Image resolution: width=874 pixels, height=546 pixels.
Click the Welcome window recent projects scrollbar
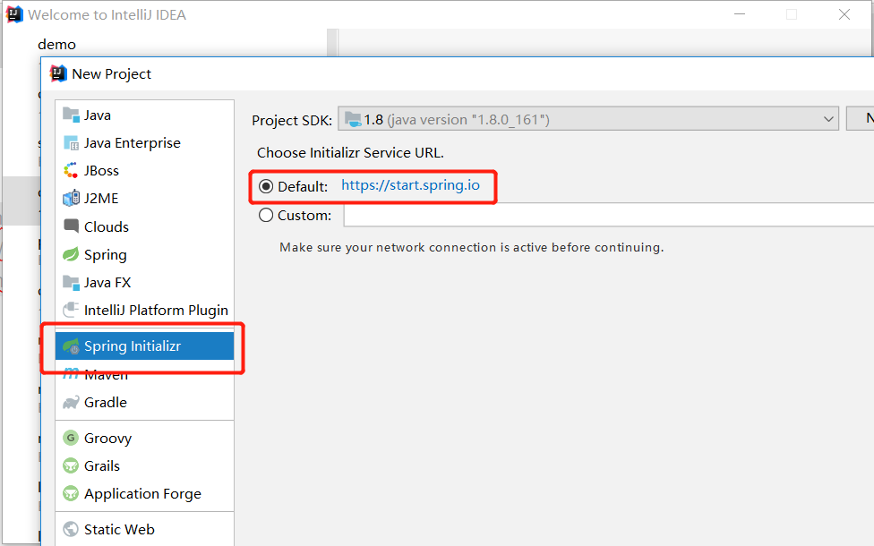tap(332, 42)
